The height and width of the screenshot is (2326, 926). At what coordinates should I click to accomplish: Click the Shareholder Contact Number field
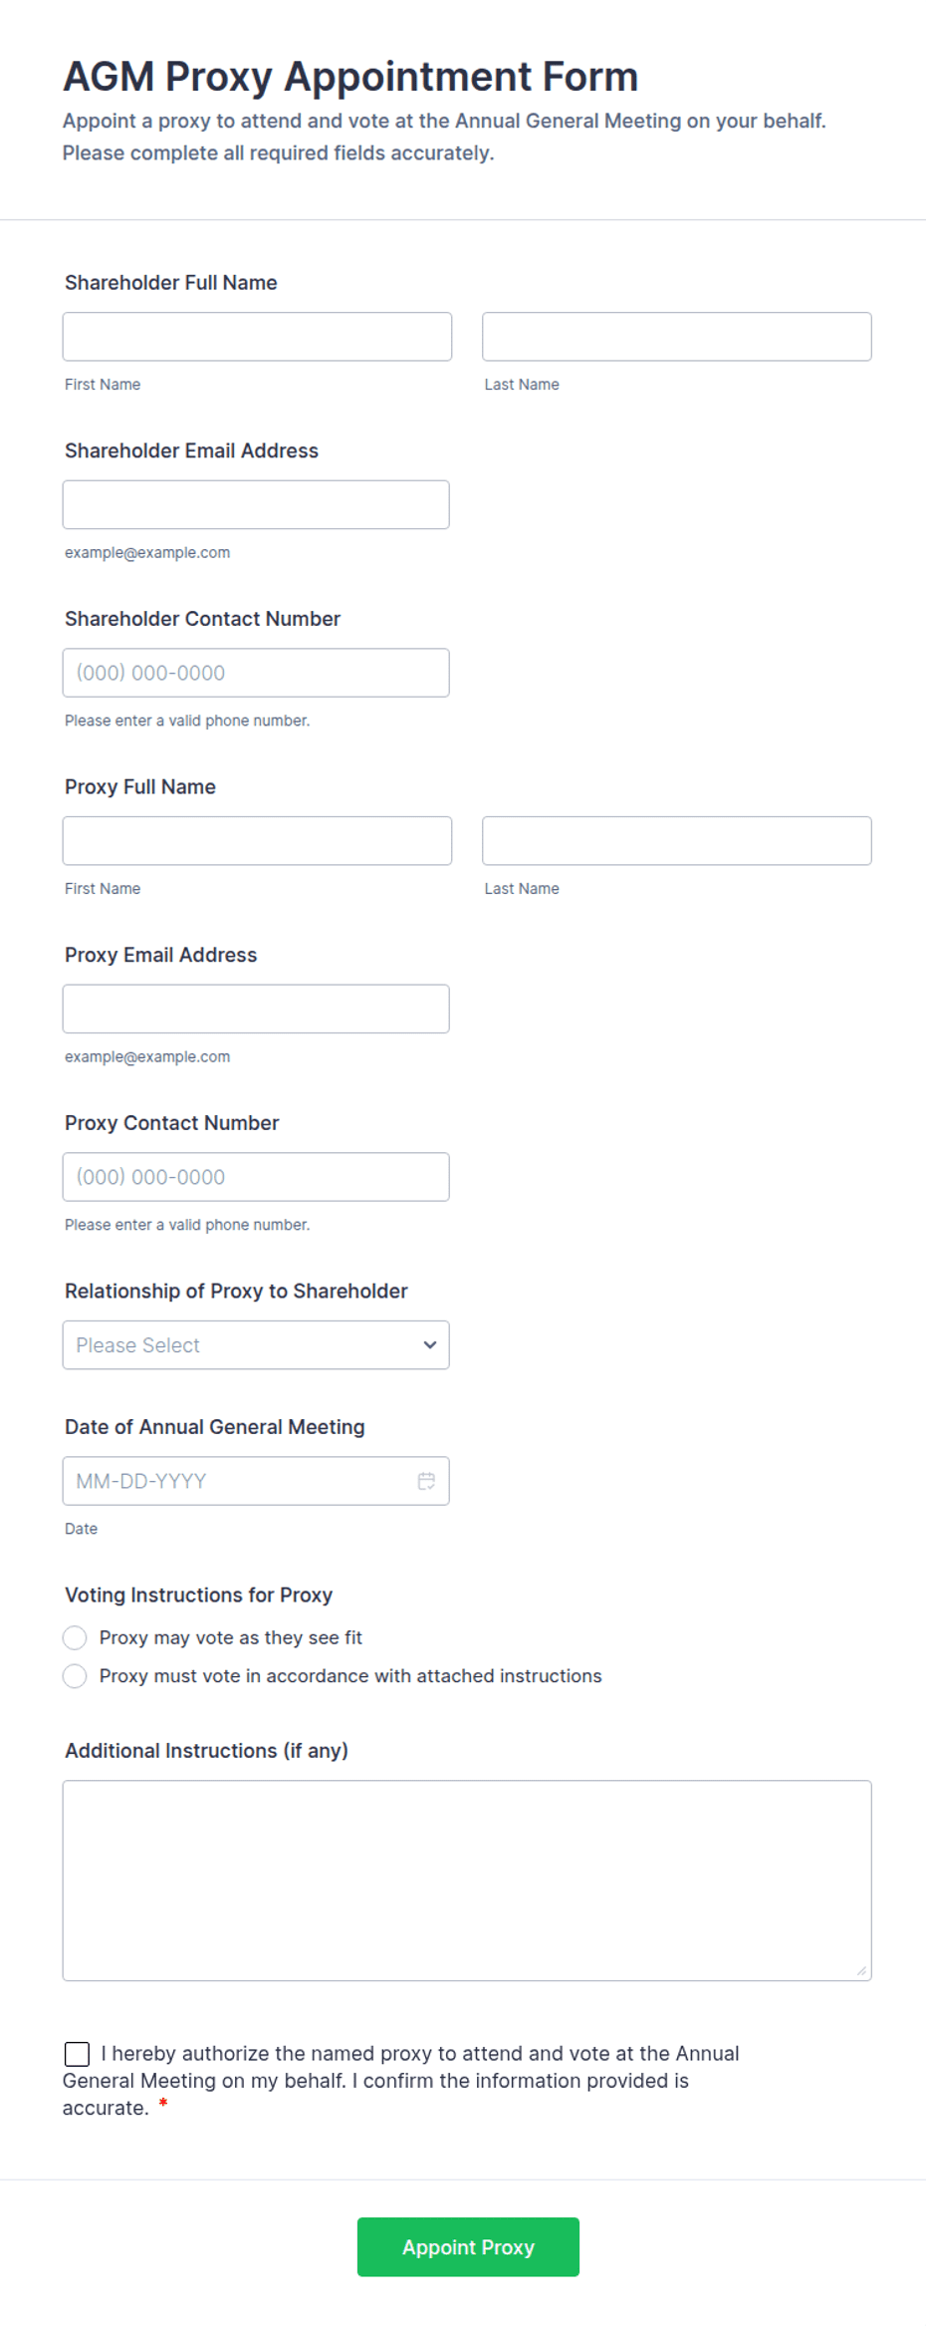coord(256,673)
